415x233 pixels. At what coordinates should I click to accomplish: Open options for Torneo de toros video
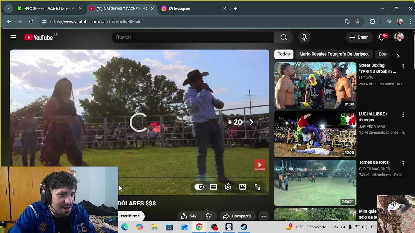coord(403,163)
